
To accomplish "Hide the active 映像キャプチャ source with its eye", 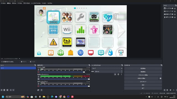I will (173, 14).
